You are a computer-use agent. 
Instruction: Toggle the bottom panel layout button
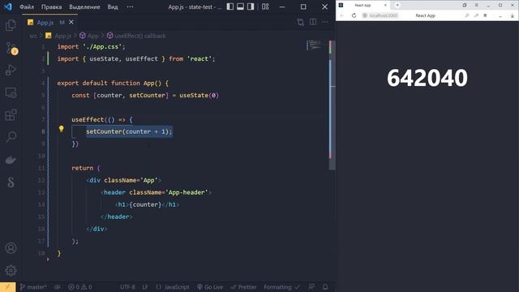[240, 6]
